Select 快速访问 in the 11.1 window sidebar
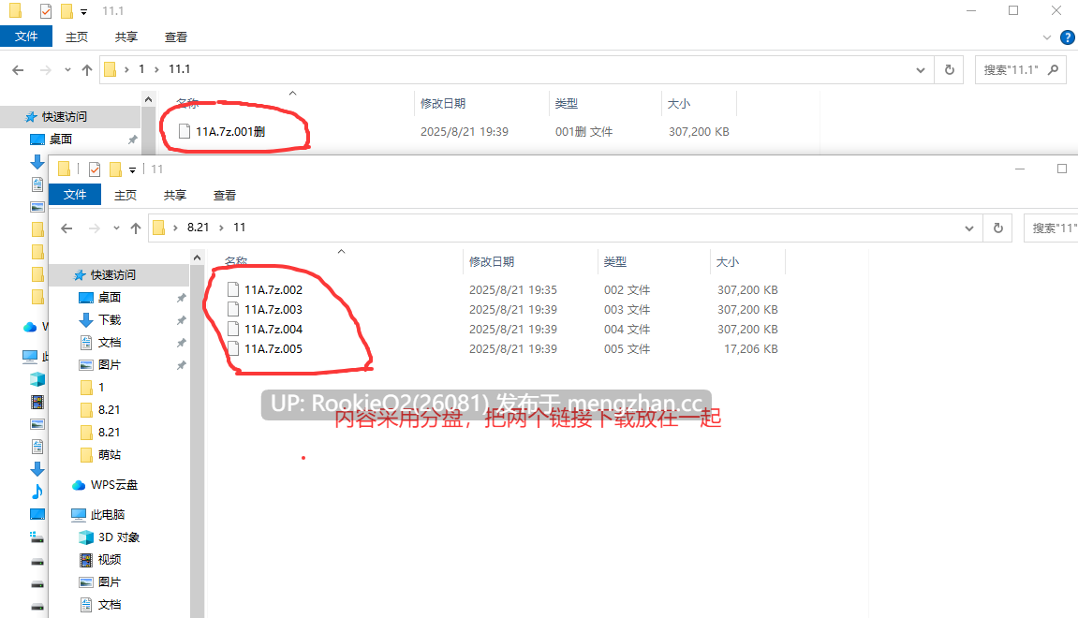The width and height of the screenshot is (1078, 618). coord(64,117)
